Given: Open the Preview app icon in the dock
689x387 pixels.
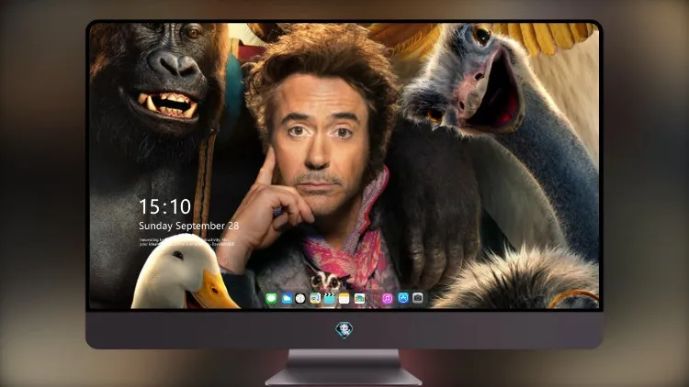Looking at the screenshot, I should (314, 299).
